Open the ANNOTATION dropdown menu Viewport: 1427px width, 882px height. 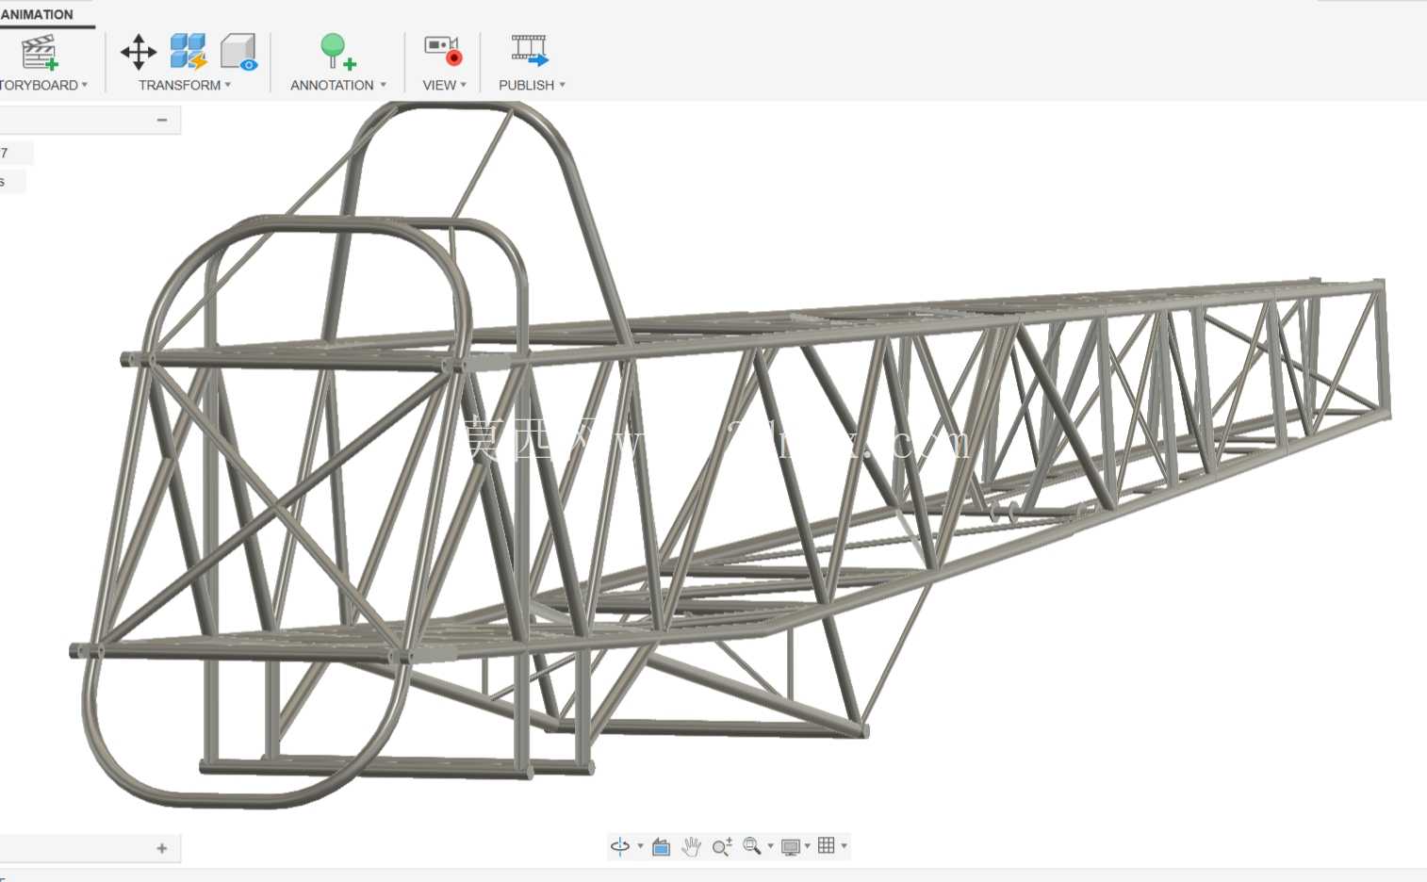338,85
